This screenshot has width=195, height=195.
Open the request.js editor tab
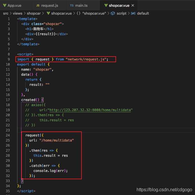(x=49, y=5)
